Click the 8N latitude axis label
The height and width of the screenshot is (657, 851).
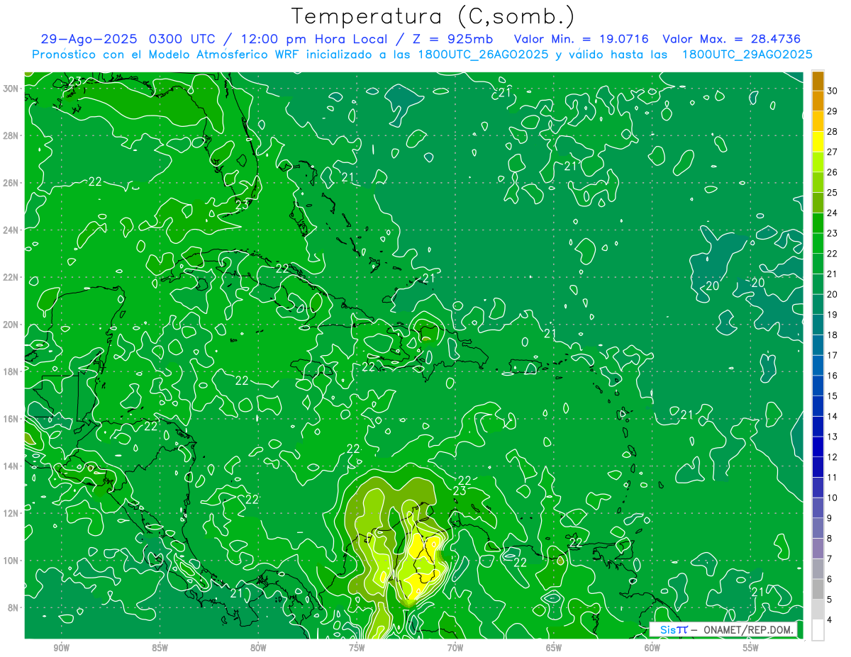14,608
